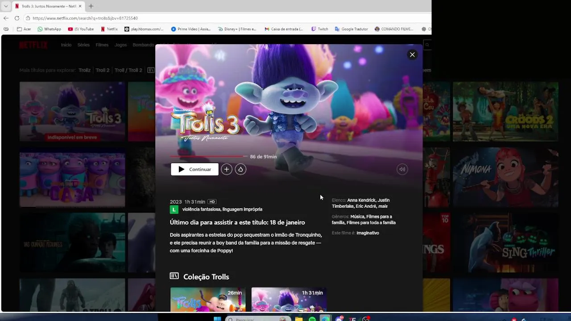Open the Disney+ bookmark
The height and width of the screenshot is (321, 571).
coord(237,29)
